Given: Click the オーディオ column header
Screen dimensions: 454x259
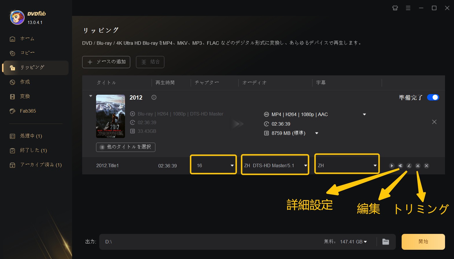Looking at the screenshot, I should point(254,83).
